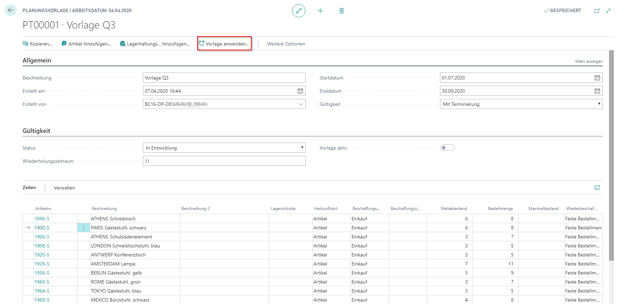
Task: Open article link 1900-S
Action: [x=42, y=228]
